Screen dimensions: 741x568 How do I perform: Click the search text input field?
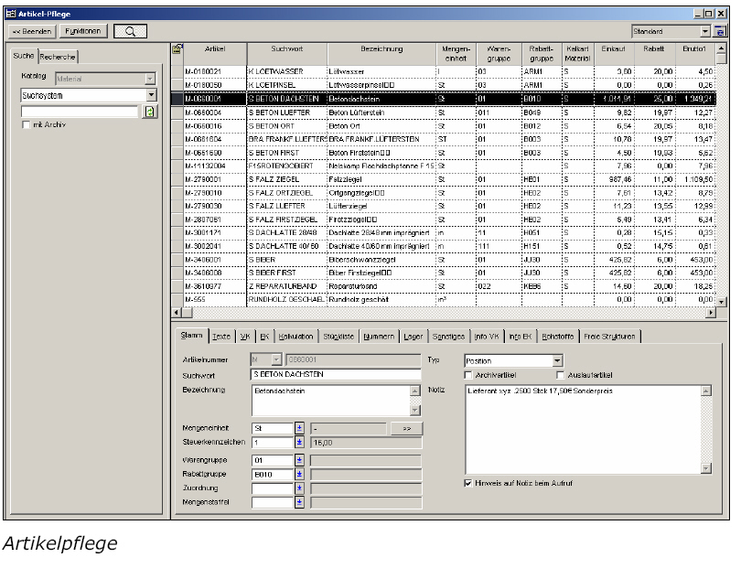point(80,112)
